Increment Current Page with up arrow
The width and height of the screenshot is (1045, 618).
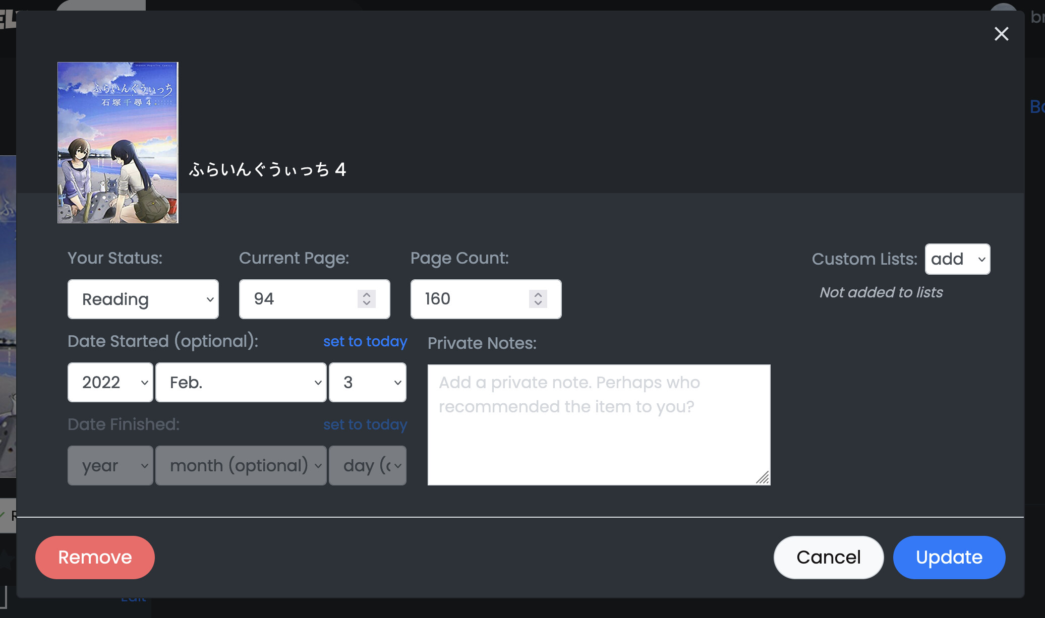[367, 294]
